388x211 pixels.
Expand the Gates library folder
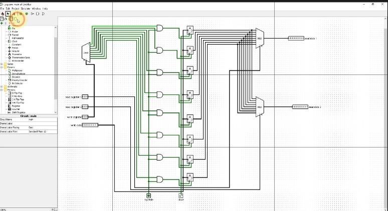click(2, 64)
